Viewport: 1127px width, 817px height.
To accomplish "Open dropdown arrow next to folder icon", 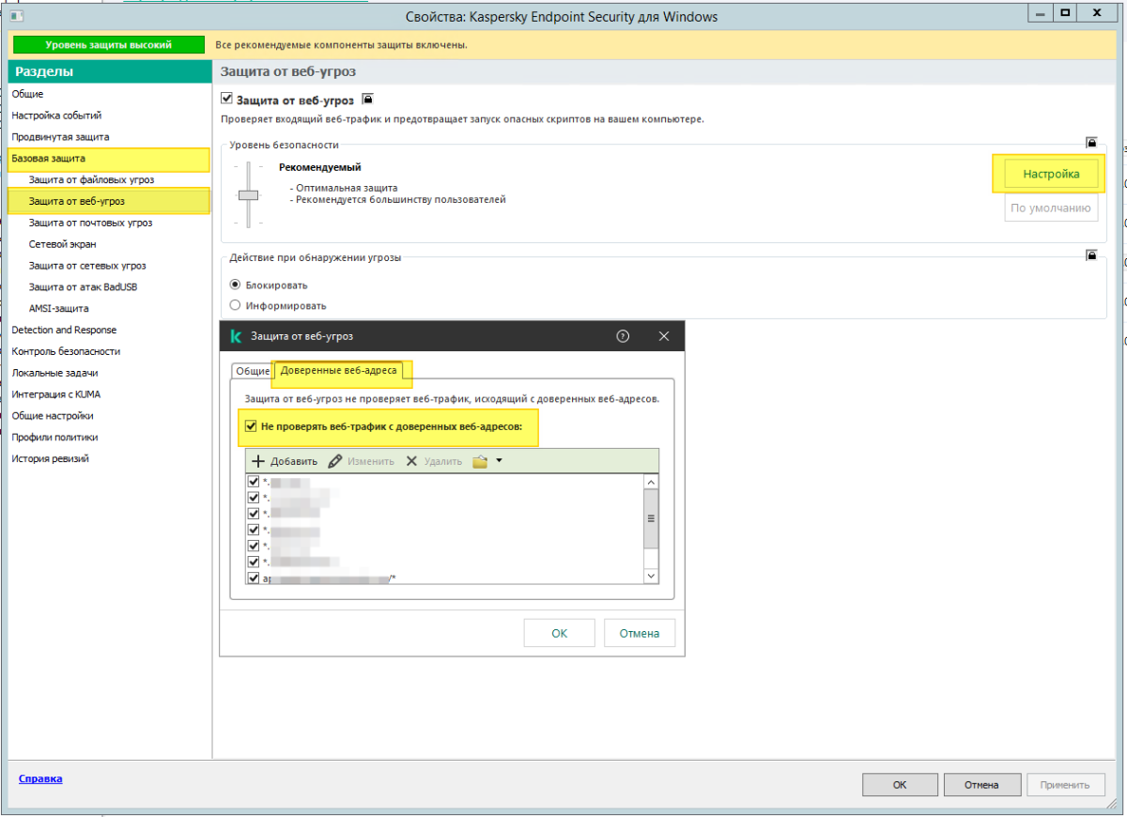I will click(x=500, y=461).
